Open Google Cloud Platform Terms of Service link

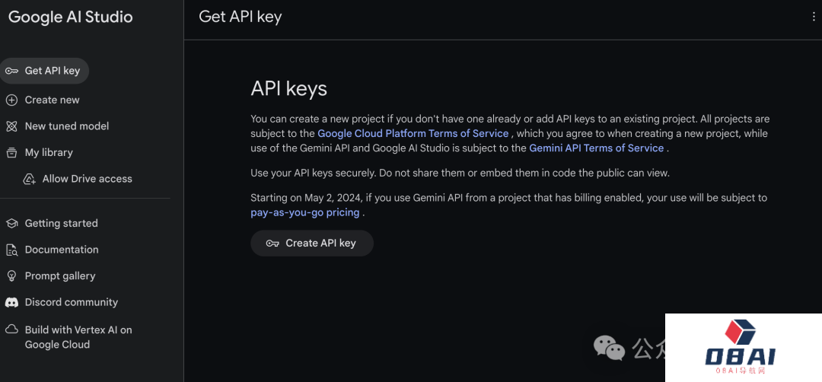pyautogui.click(x=413, y=133)
